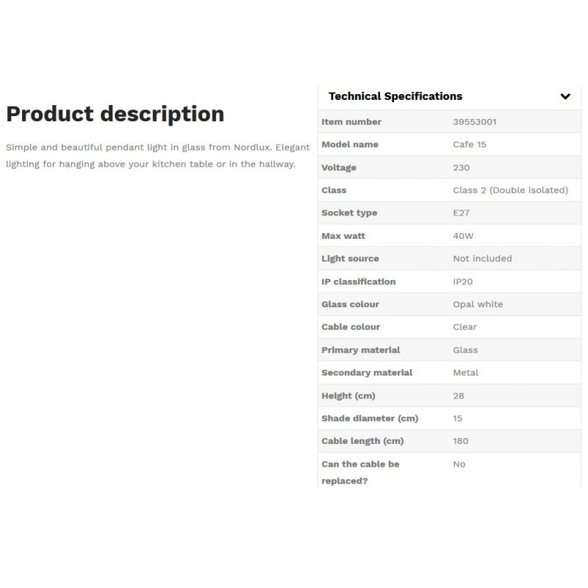This screenshot has width=588, height=588.
Task: Click the Cable colour row label
Action: [351, 327]
